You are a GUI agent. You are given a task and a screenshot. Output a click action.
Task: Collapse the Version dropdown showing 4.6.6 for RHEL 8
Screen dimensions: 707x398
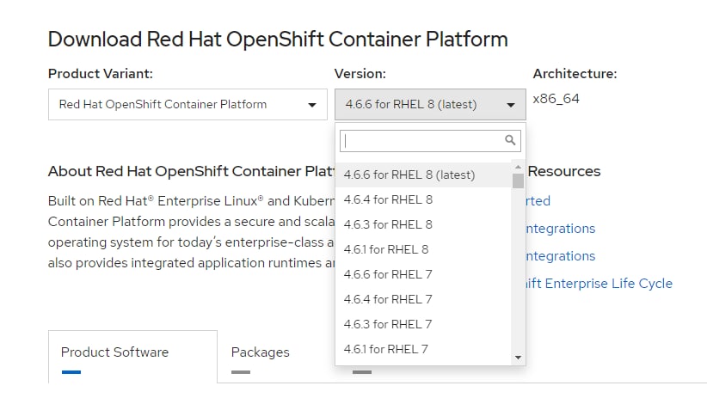coord(430,105)
